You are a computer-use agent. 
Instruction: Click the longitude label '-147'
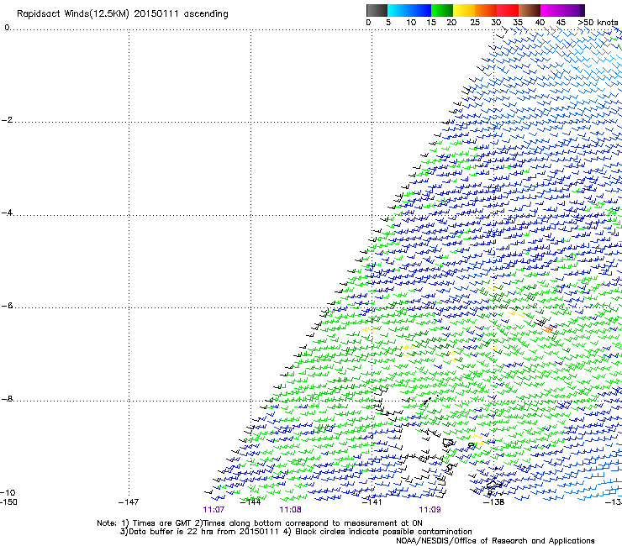point(129,502)
